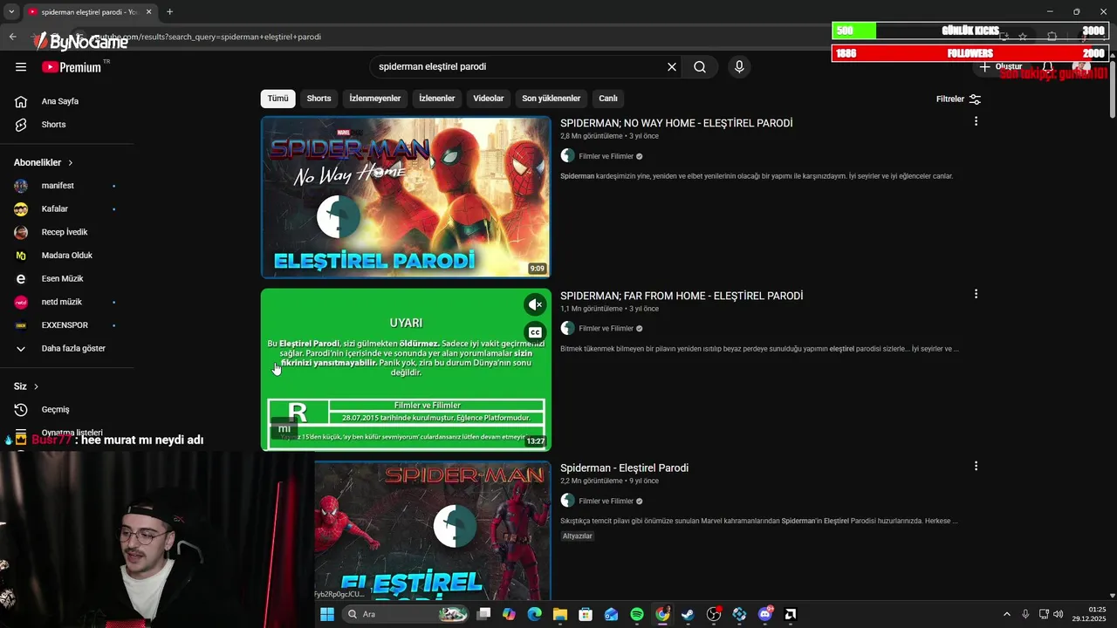Open the Madara Olduk channel subscription
The height and width of the screenshot is (628, 1117).
(x=67, y=256)
